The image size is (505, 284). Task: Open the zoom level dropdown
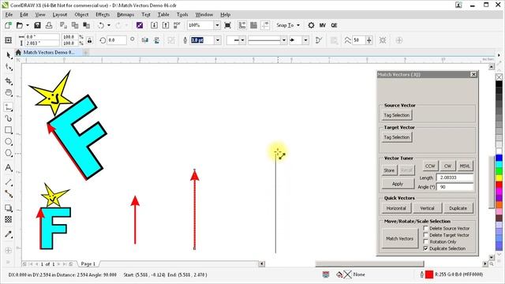pyautogui.click(x=218, y=25)
